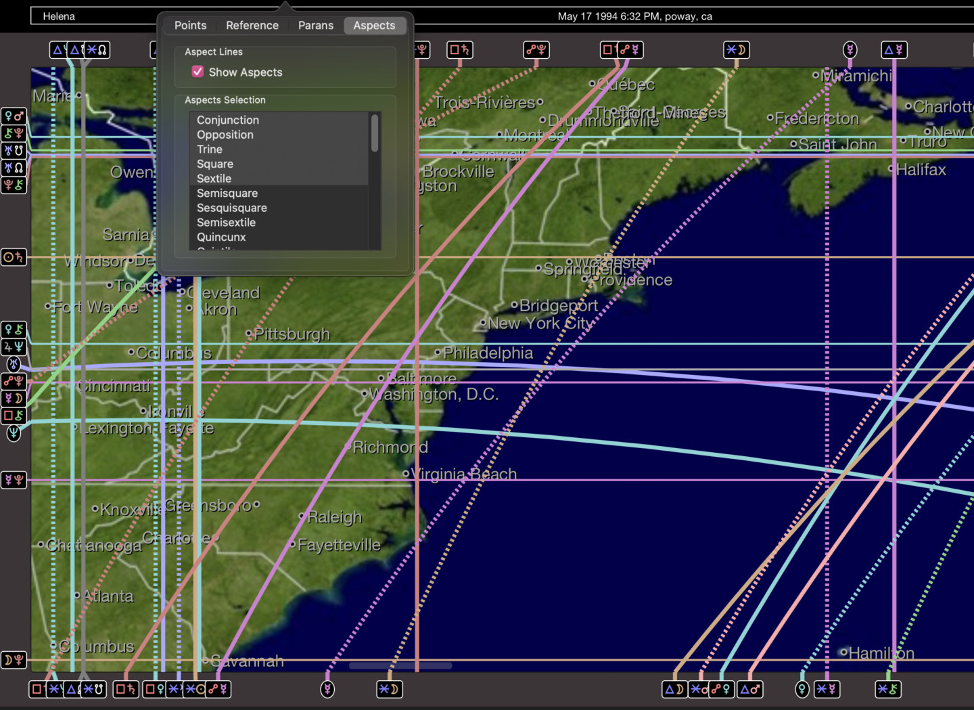The width and height of the screenshot is (974, 710).
Task: Select the round Venus line marker
Action: pos(802,689)
